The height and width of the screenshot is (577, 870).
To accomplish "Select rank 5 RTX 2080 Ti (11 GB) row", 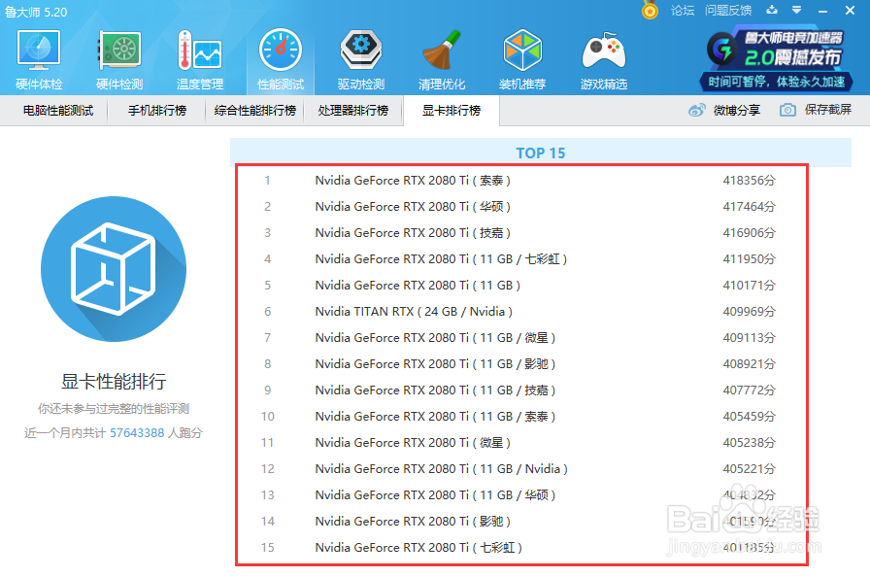I will pos(521,286).
